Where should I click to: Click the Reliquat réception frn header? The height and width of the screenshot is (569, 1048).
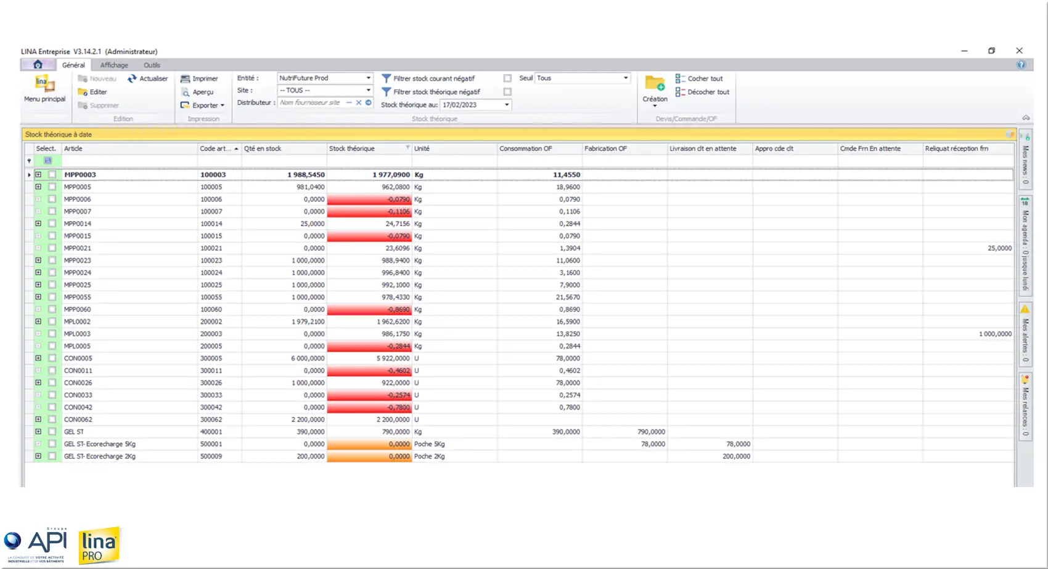click(968, 148)
